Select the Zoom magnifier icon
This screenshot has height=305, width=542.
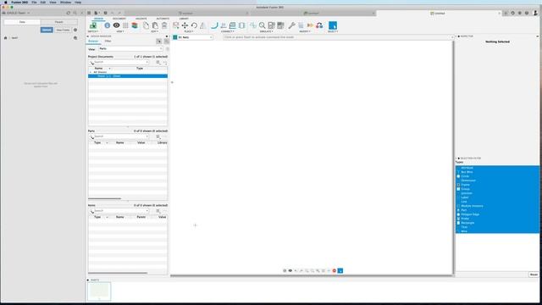(x=263, y=25)
